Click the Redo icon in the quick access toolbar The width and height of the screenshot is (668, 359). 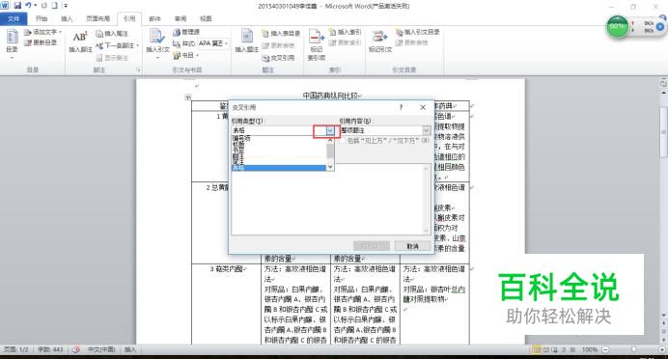coord(43,6)
